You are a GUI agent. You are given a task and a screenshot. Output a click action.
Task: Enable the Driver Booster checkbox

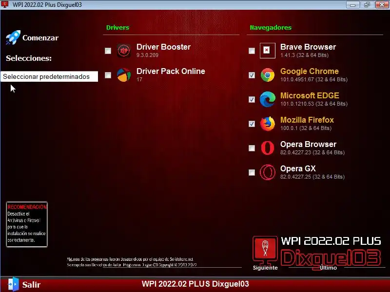pyautogui.click(x=108, y=51)
